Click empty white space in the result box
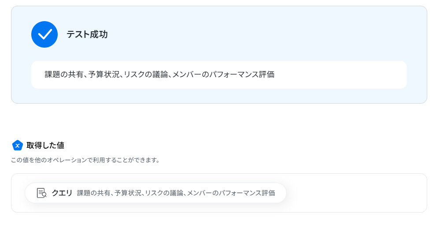The image size is (440, 228). click(340, 75)
